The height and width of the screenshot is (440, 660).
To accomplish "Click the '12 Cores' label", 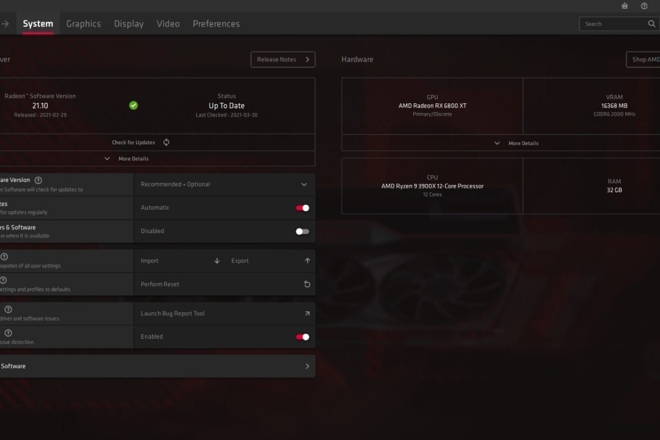I will (432, 194).
